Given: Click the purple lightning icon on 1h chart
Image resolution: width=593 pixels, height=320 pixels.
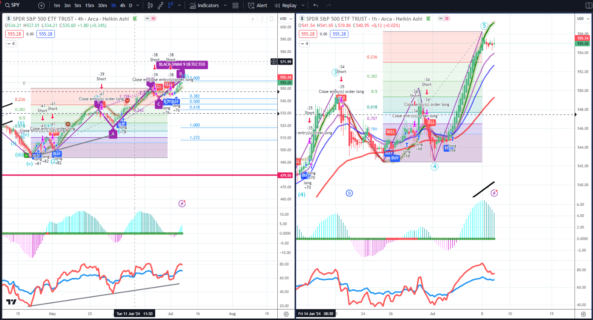Looking at the screenshot, I should [494, 193].
